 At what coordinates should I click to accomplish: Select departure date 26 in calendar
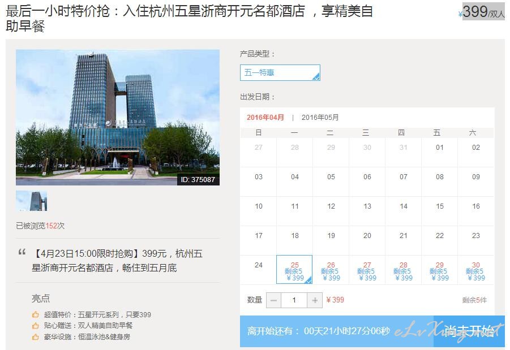[331, 270]
